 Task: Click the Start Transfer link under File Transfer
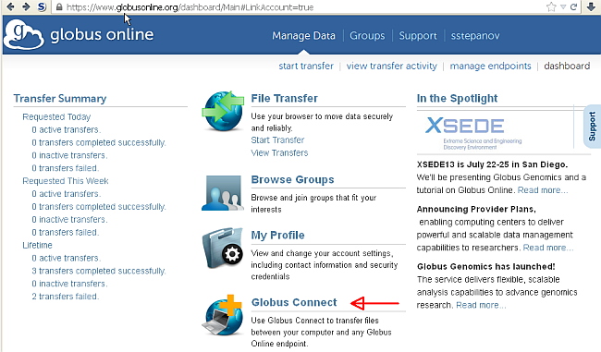277,140
